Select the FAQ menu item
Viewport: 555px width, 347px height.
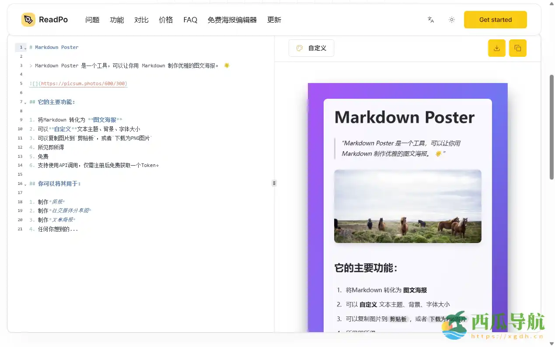pos(190,20)
